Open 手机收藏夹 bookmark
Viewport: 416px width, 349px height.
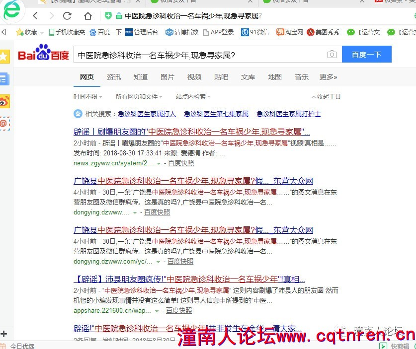[x=67, y=32]
